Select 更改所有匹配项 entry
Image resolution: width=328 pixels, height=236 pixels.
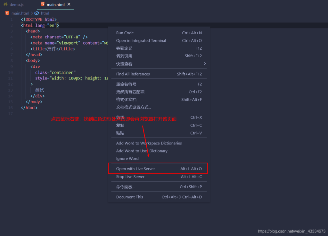pos(159,92)
